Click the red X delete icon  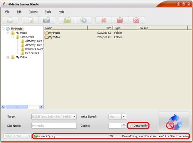click(104, 20)
